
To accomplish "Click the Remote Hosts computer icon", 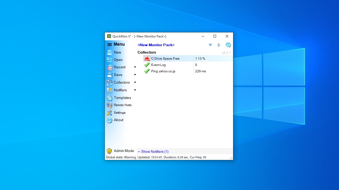I will pyautogui.click(x=109, y=105).
